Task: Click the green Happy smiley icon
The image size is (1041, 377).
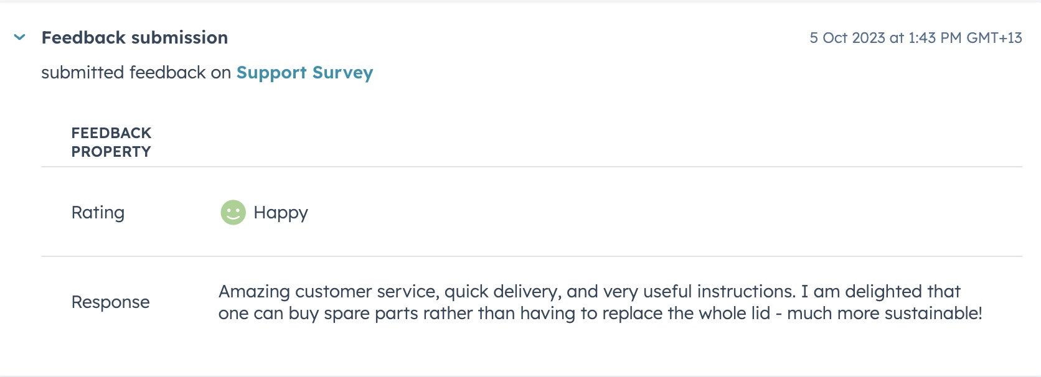Action: click(233, 213)
